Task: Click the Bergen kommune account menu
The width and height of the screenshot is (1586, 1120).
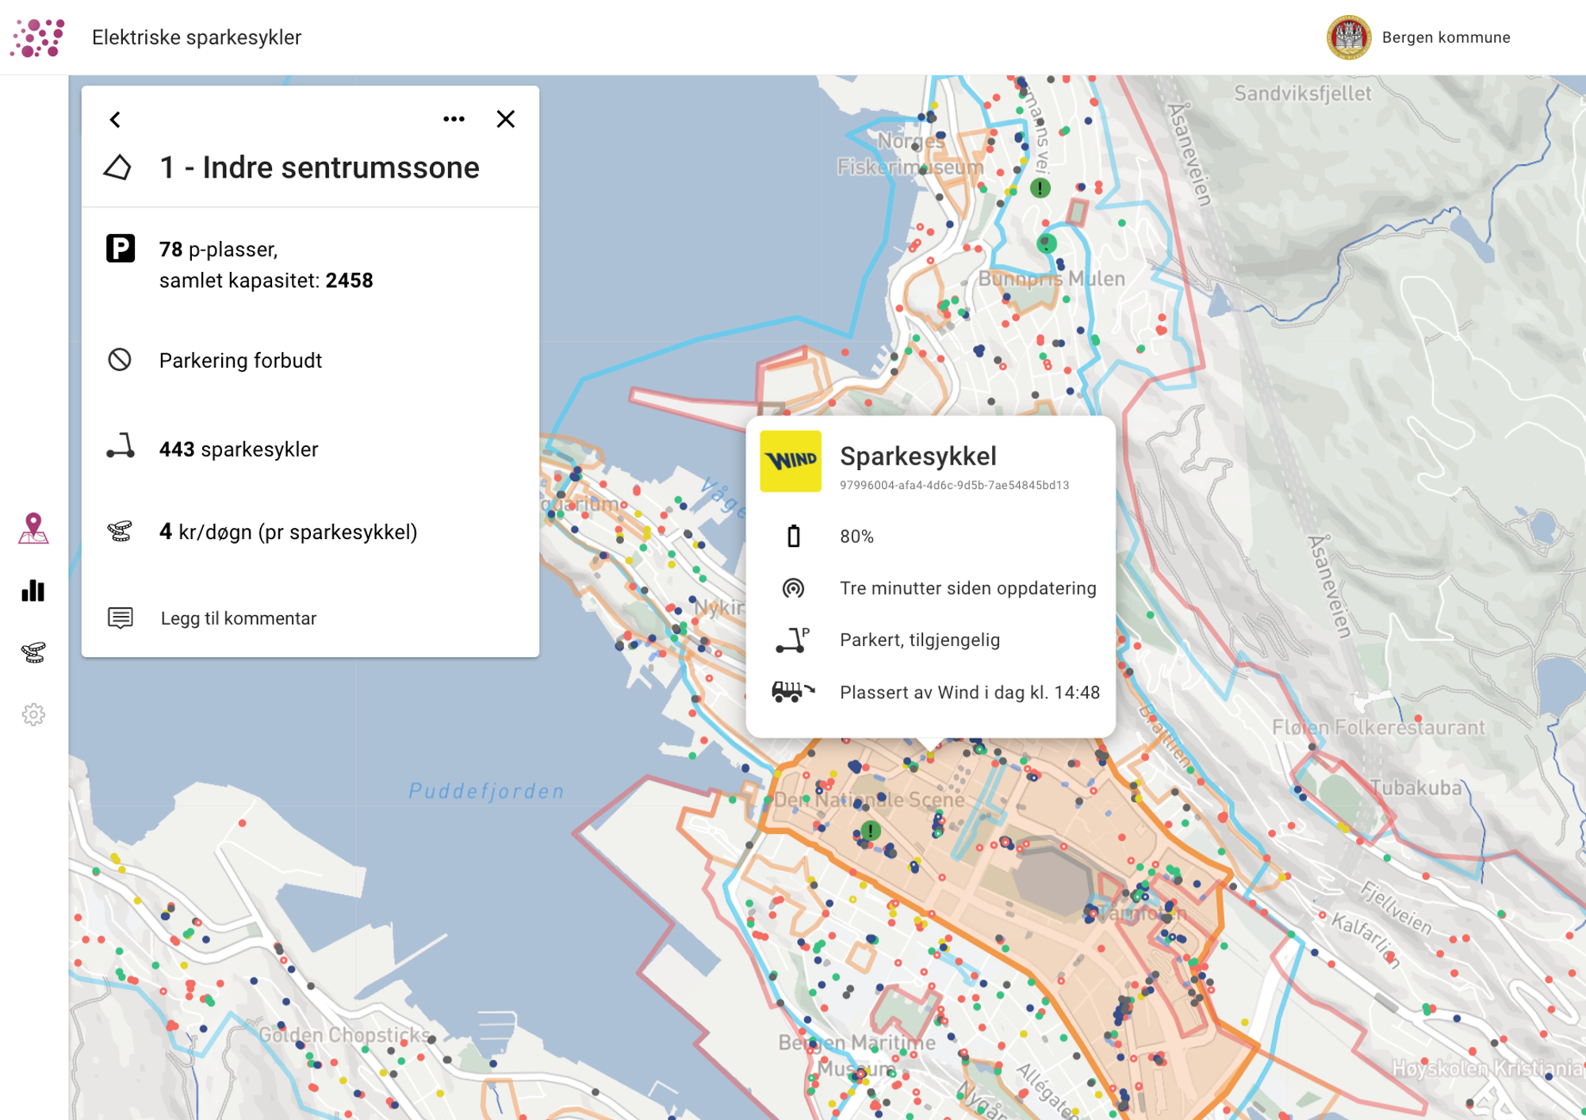Action: click(1419, 37)
